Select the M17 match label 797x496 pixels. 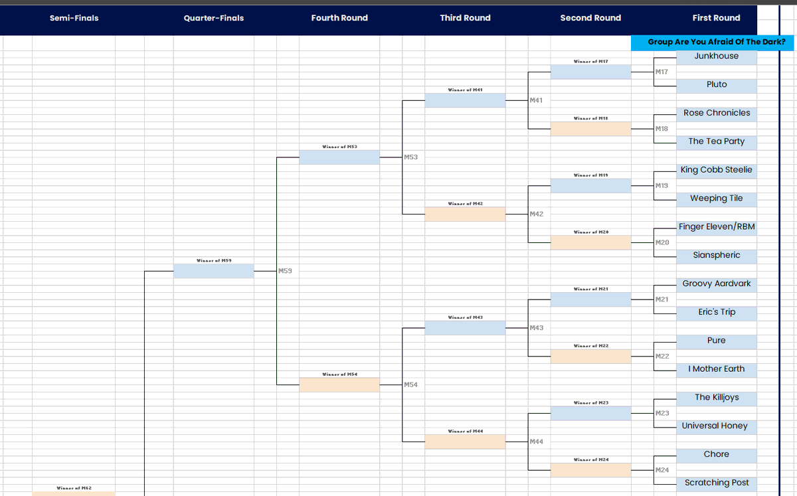[662, 72]
